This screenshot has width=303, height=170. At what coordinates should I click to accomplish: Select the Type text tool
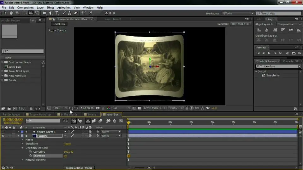[x=56, y=13]
